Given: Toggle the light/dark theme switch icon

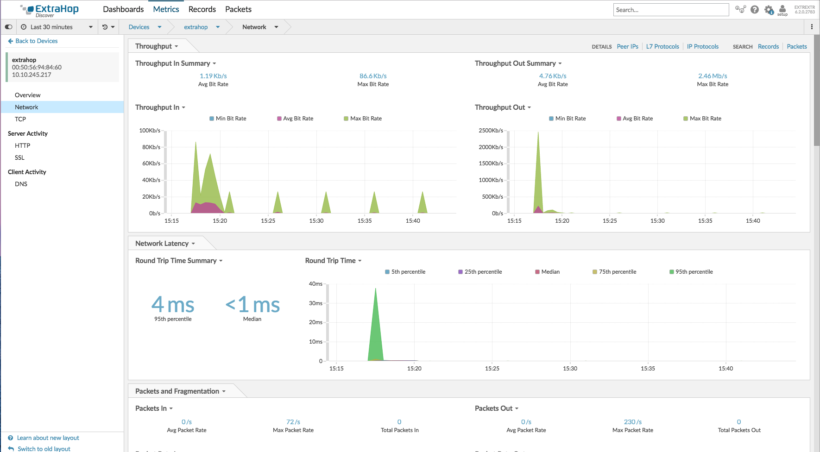Looking at the screenshot, I should tap(9, 27).
